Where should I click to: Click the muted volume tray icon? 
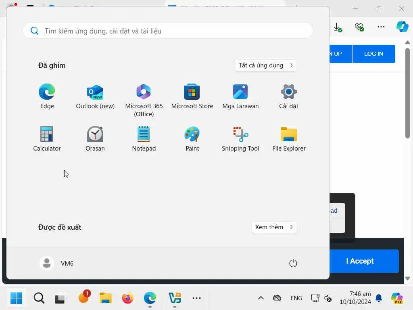(327, 298)
